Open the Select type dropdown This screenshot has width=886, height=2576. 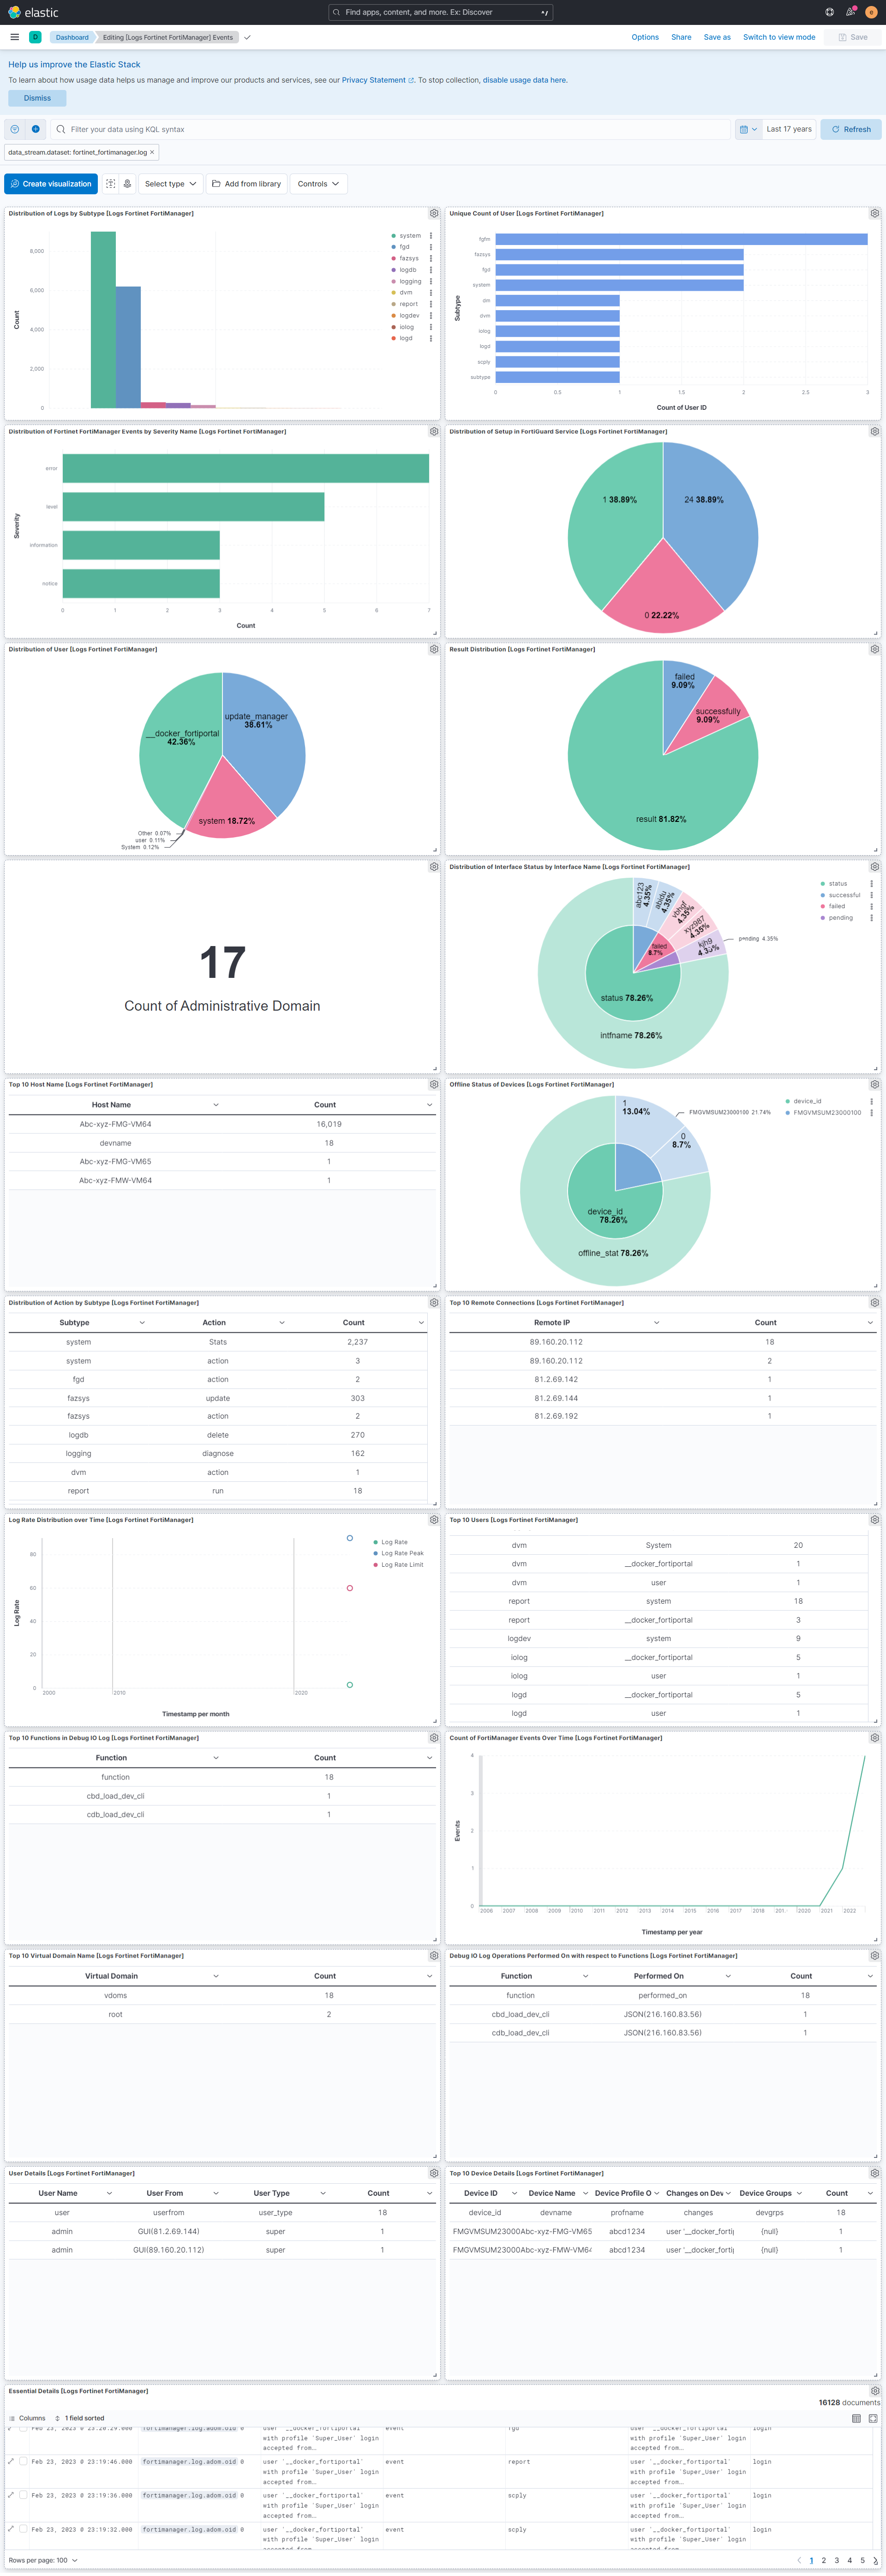click(x=169, y=183)
